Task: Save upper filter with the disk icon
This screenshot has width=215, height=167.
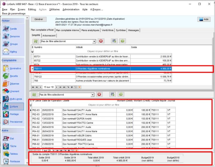Action: 114,41
